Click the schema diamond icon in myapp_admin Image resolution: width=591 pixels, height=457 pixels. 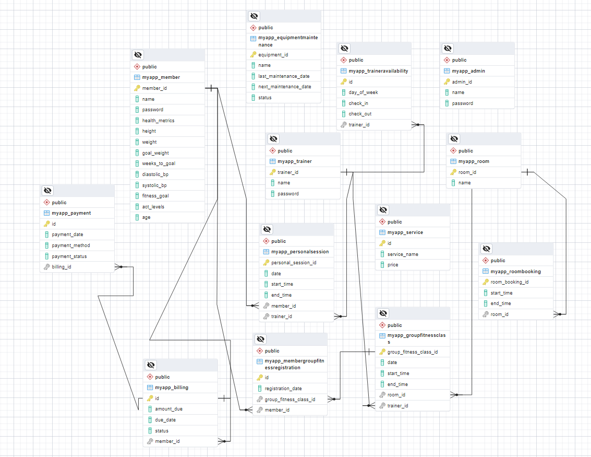[x=447, y=60]
